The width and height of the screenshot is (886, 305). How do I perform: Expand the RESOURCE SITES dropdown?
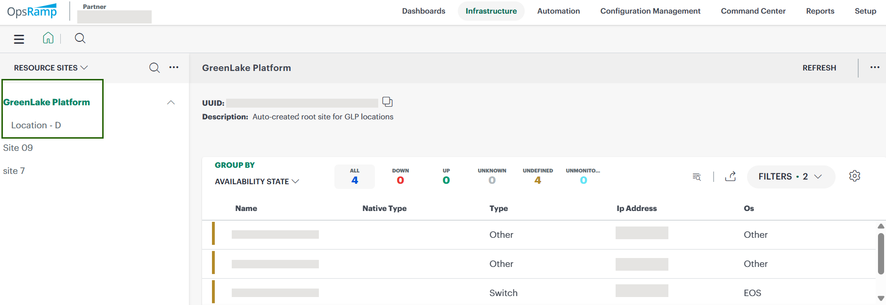tap(51, 68)
